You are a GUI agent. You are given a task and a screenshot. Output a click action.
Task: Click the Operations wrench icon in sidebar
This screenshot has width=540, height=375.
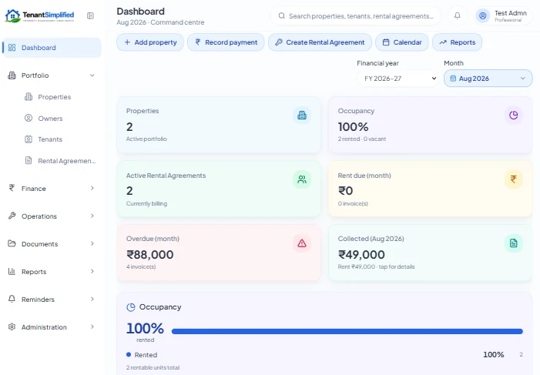(x=12, y=216)
